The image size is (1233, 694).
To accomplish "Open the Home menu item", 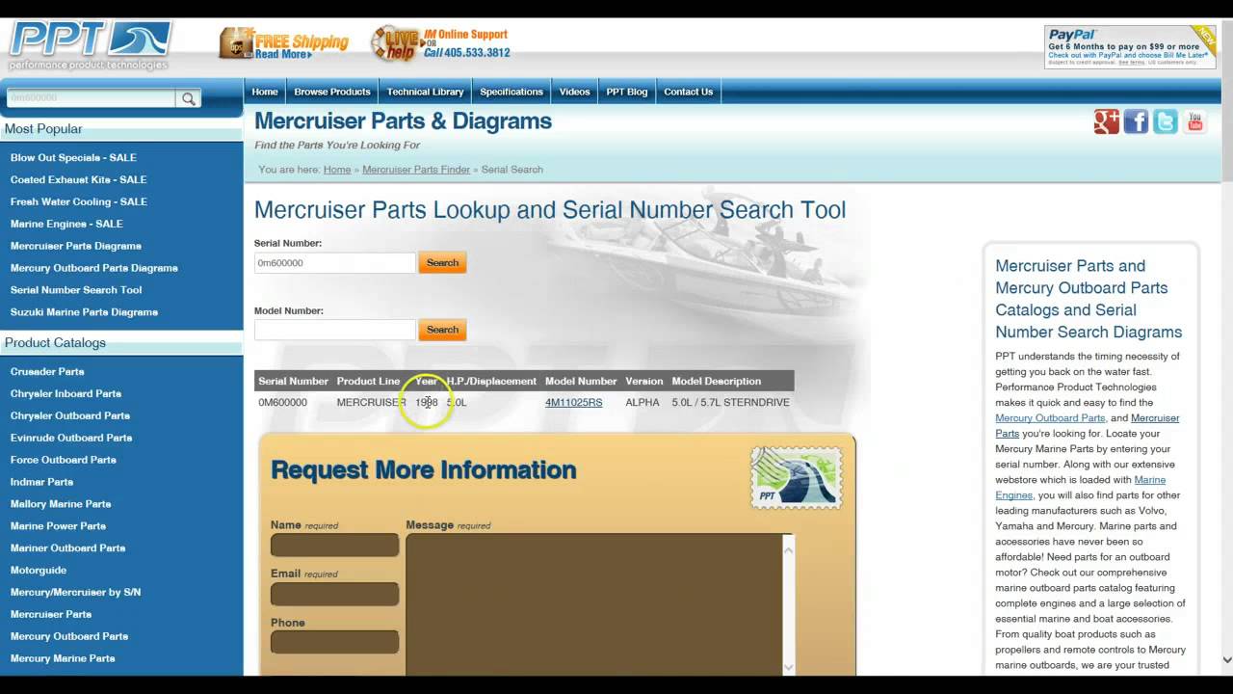I will 265,92.
